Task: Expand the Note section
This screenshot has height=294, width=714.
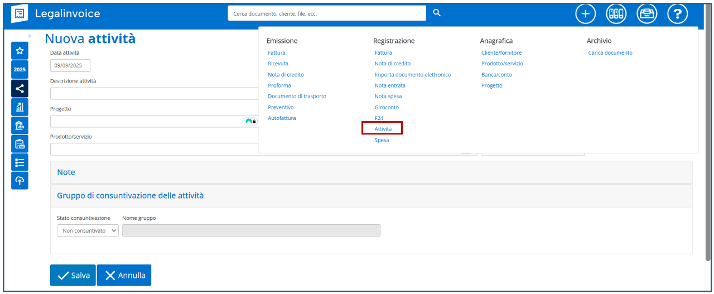Action: pos(66,172)
